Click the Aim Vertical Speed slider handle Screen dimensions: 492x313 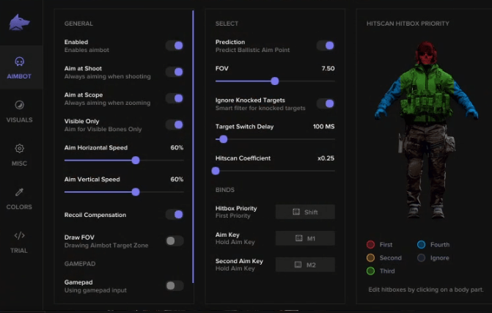coord(136,192)
